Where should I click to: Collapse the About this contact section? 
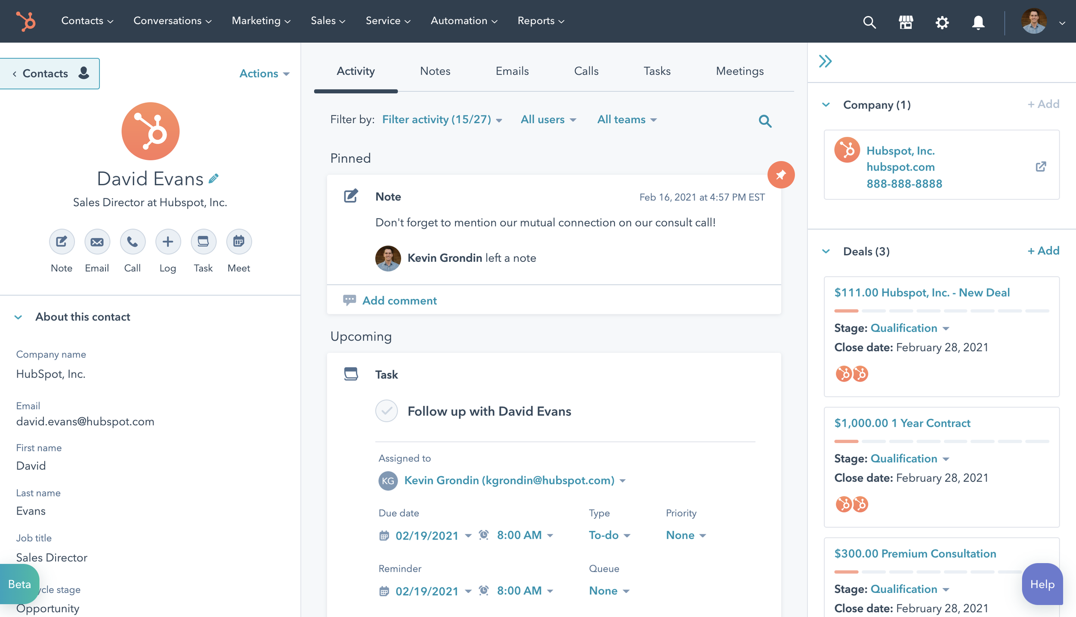pyautogui.click(x=18, y=317)
